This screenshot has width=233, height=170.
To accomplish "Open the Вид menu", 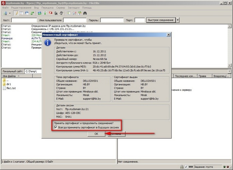I will click(36, 8).
